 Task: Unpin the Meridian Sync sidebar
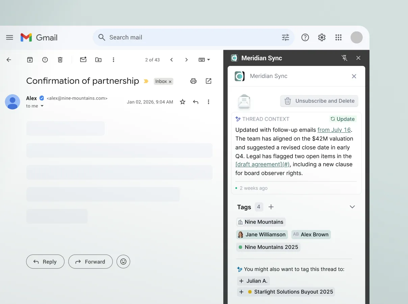pyautogui.click(x=345, y=58)
